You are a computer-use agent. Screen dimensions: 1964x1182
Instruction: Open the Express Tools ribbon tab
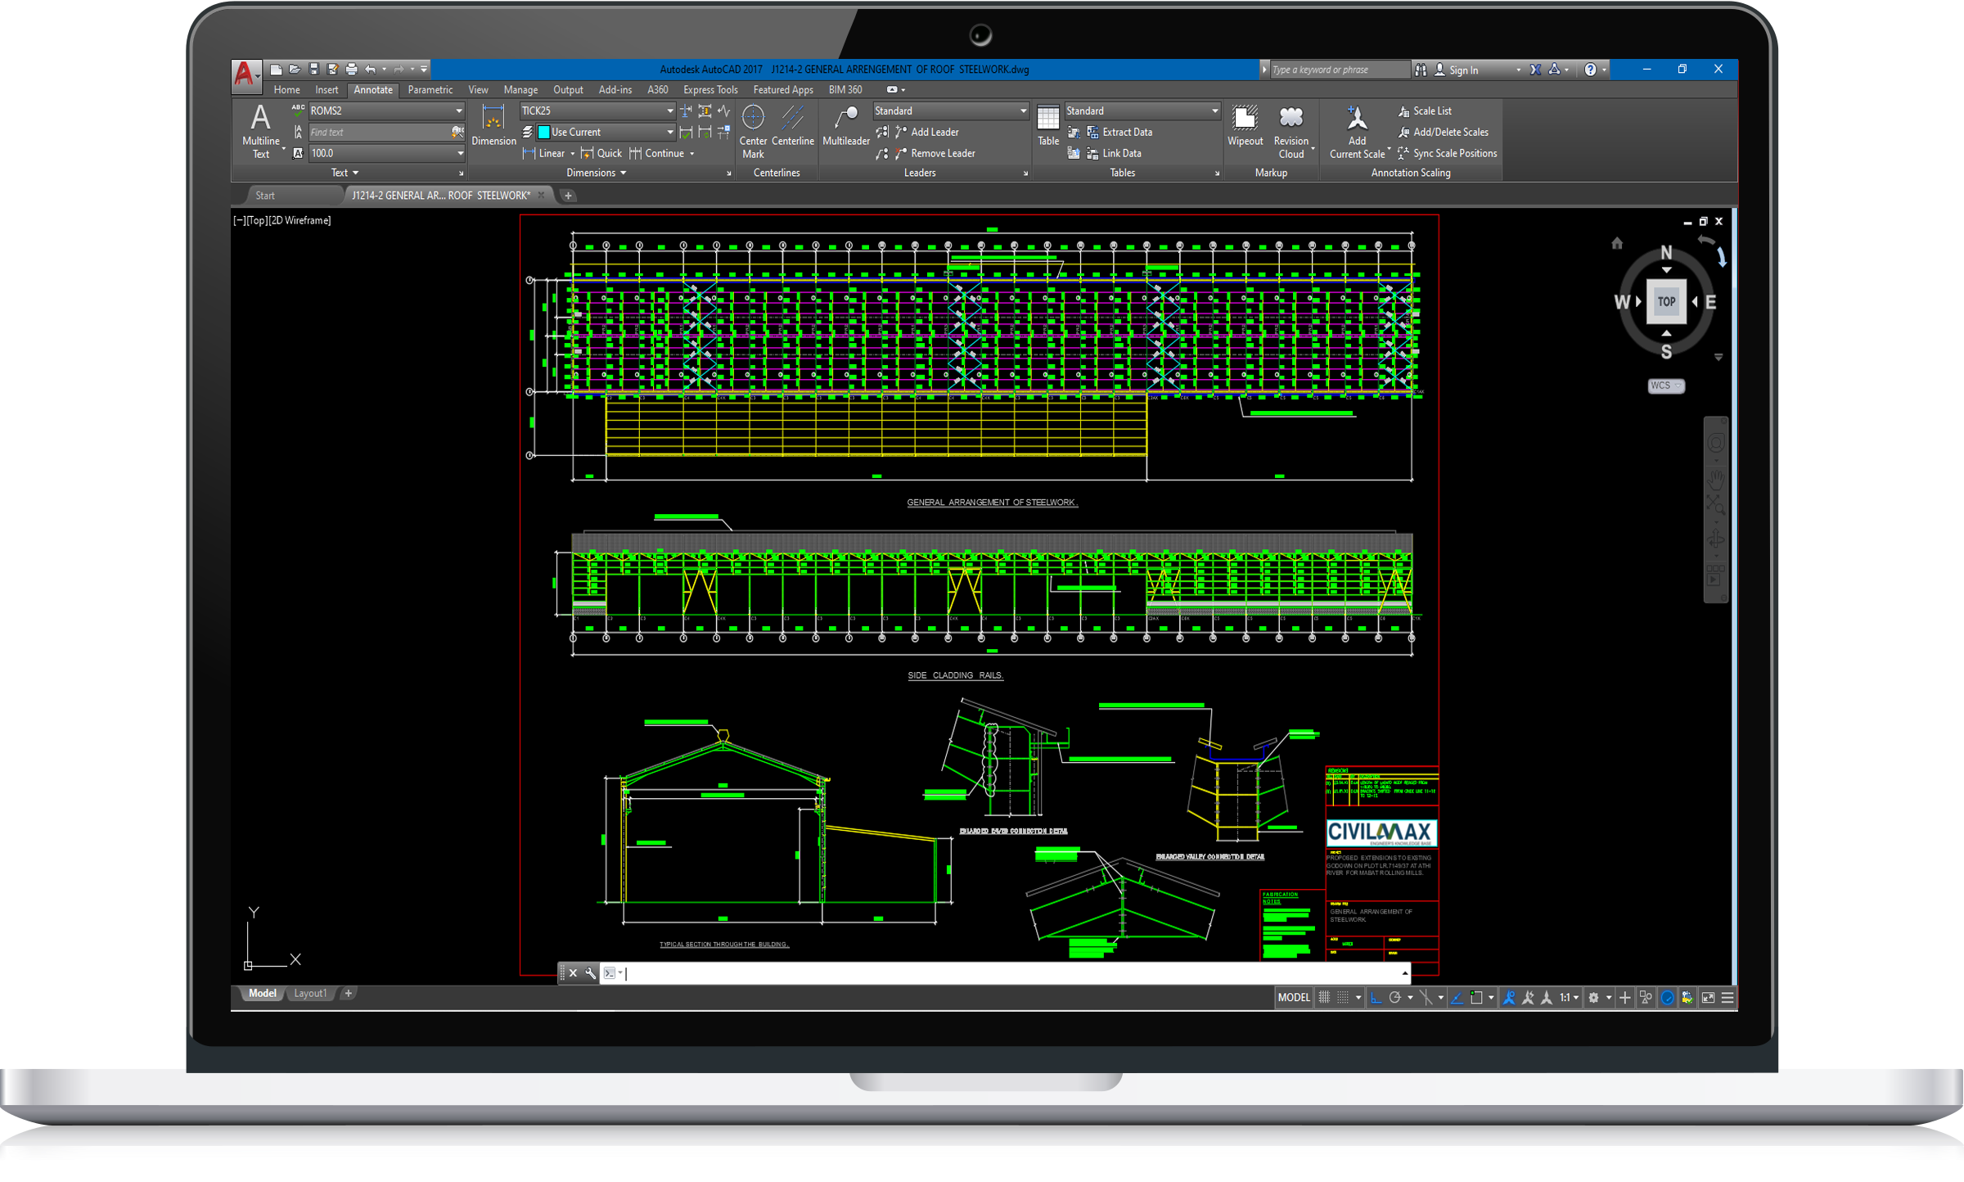coord(709,90)
